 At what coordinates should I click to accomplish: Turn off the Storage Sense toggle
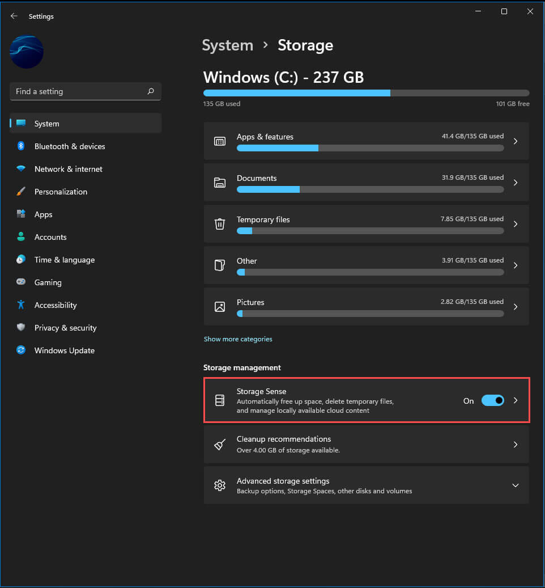pos(492,400)
